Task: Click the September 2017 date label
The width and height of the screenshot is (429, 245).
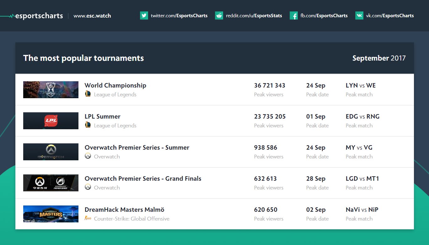Action: click(379, 58)
